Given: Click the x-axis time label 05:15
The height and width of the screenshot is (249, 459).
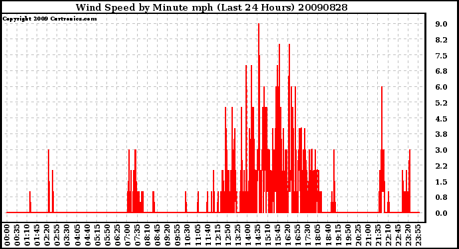Looking at the screenshot, I should coord(97,235).
